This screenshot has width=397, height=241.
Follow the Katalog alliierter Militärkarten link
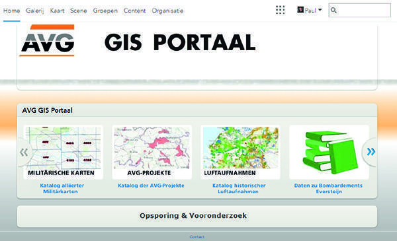(62, 188)
